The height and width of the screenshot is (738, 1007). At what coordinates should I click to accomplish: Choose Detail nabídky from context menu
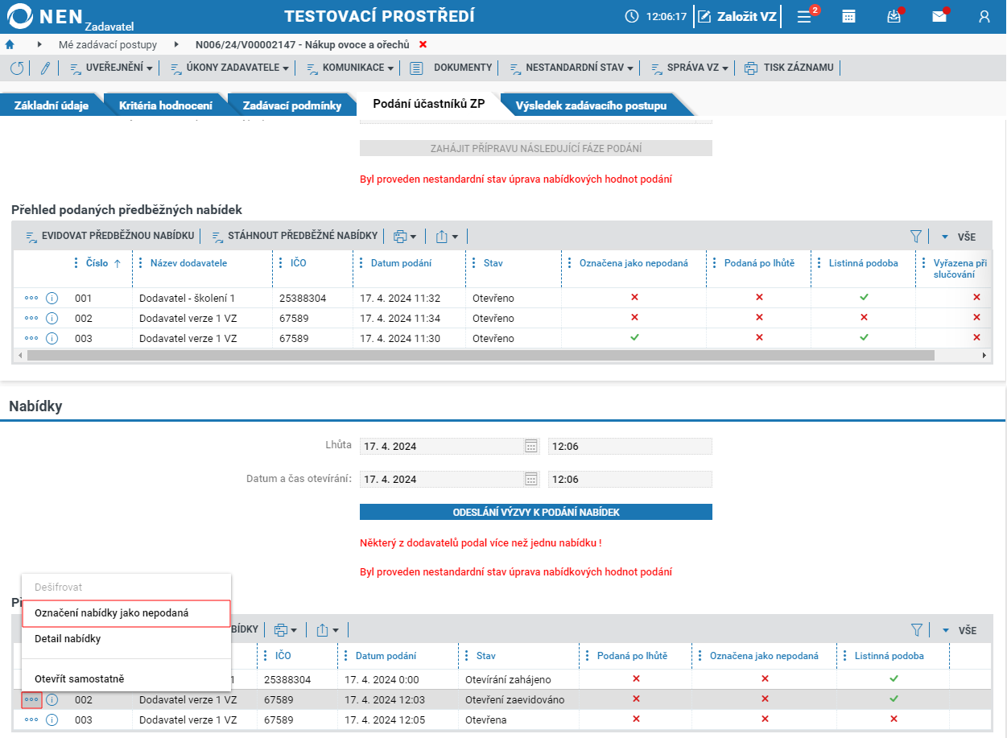pos(126,639)
